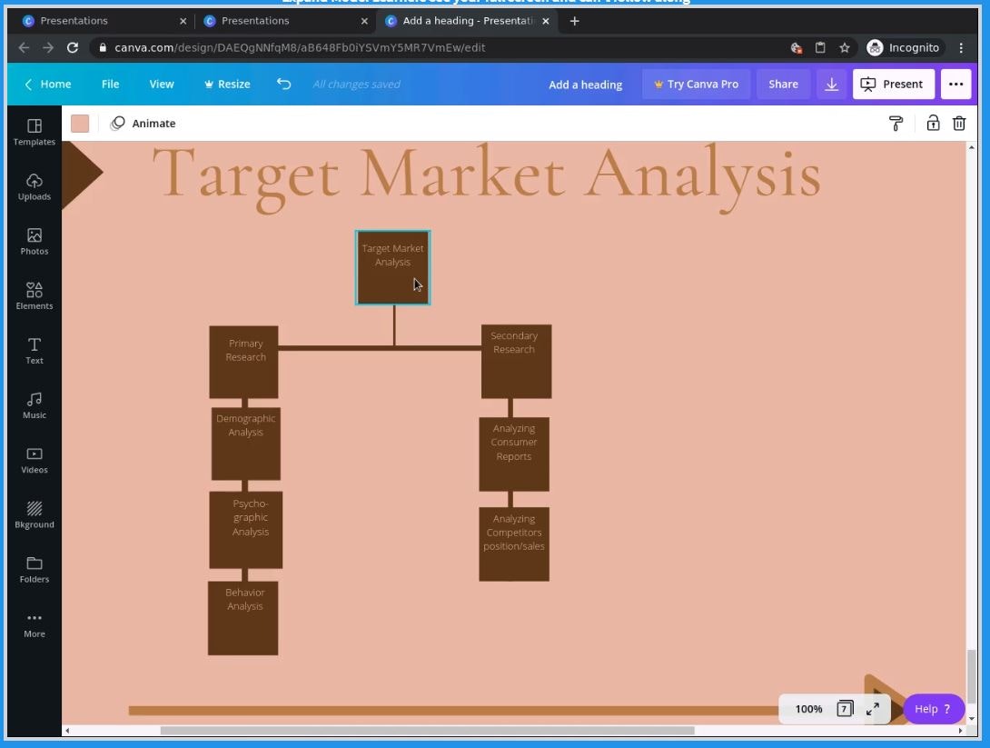
Task: Start presentation with Present button
Action: click(893, 84)
